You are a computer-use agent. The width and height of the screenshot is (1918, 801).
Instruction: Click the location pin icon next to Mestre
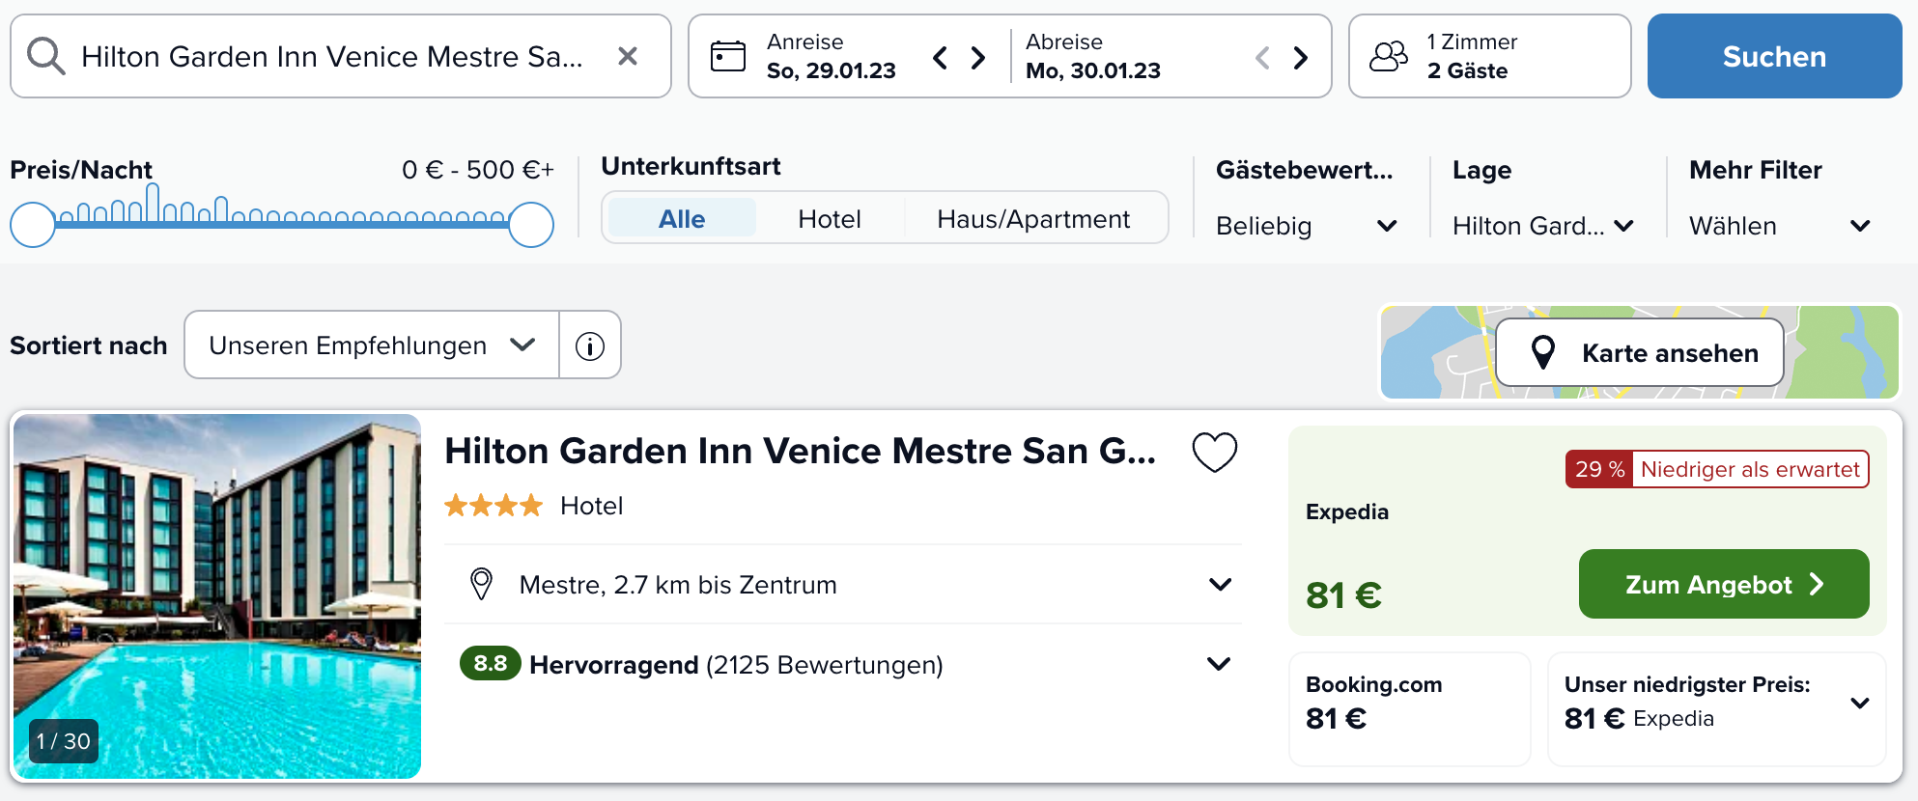(x=481, y=584)
